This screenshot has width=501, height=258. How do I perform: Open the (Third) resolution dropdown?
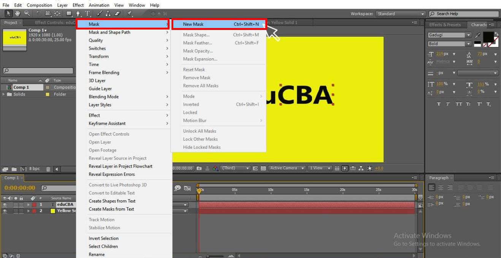pyautogui.click(x=235, y=168)
